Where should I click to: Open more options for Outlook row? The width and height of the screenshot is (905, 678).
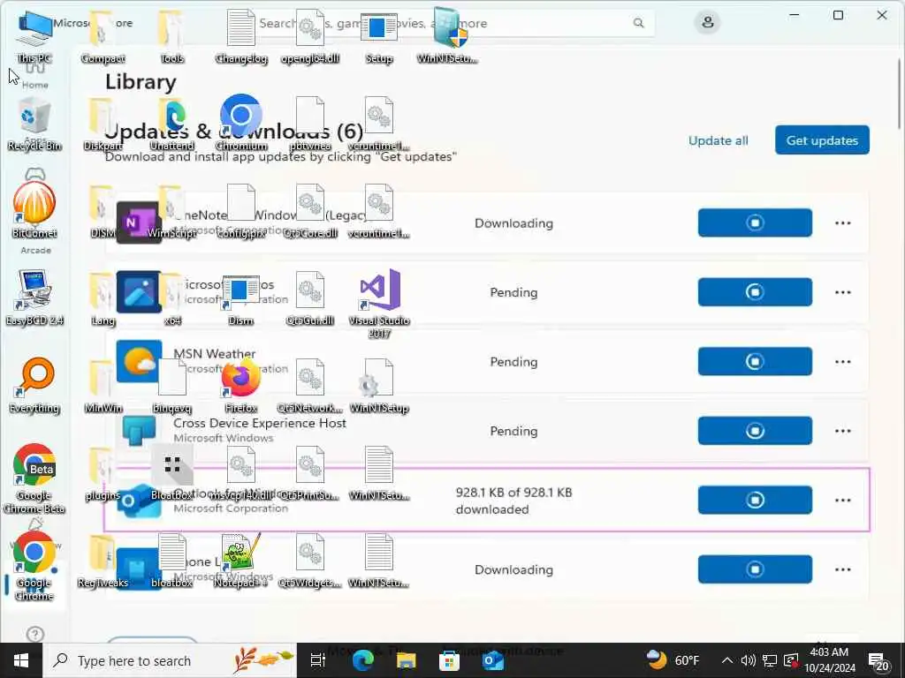[x=842, y=500]
